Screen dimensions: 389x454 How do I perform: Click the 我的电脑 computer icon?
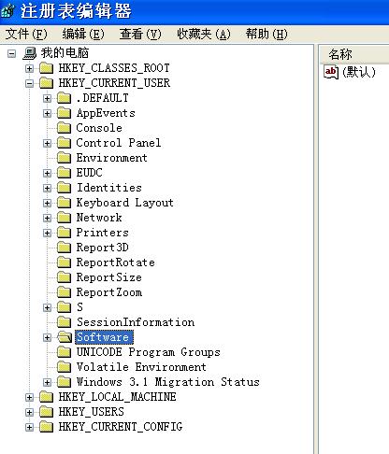tap(30, 53)
